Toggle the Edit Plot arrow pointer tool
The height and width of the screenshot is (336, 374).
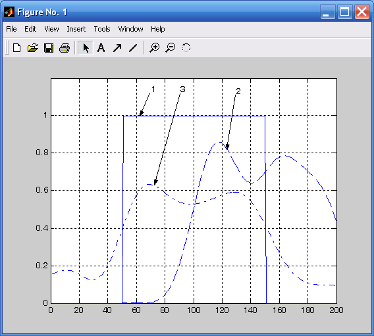(86, 48)
